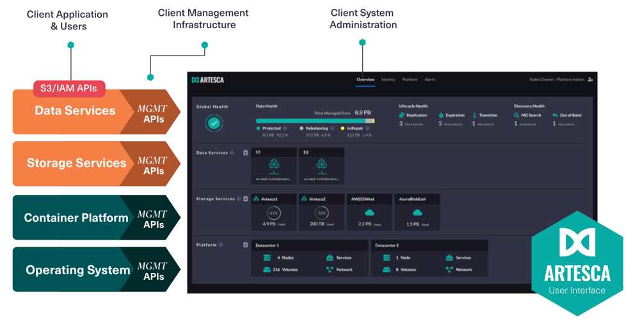The image size is (640, 324).
Task: Click the cluster icon beside Artesca1
Action: pos(257,199)
